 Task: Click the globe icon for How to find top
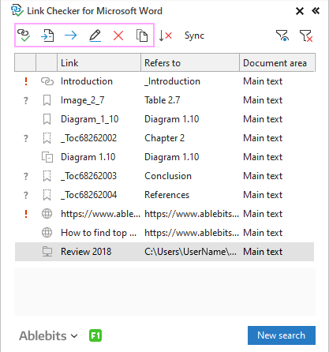pyautogui.click(x=47, y=233)
